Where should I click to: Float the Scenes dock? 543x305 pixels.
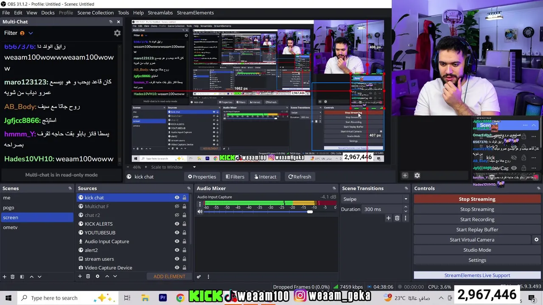coord(70,189)
